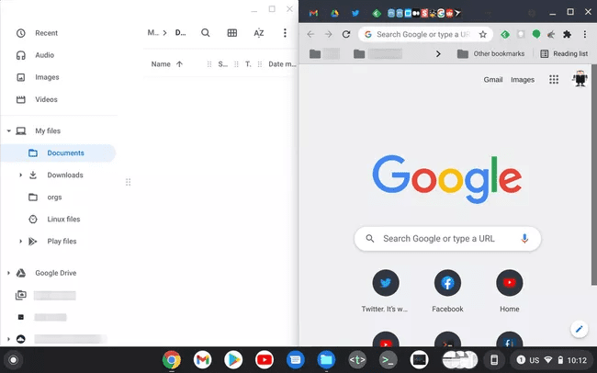Open Chrome's three-dot menu
Screen dimensions: 597x373
585,34
